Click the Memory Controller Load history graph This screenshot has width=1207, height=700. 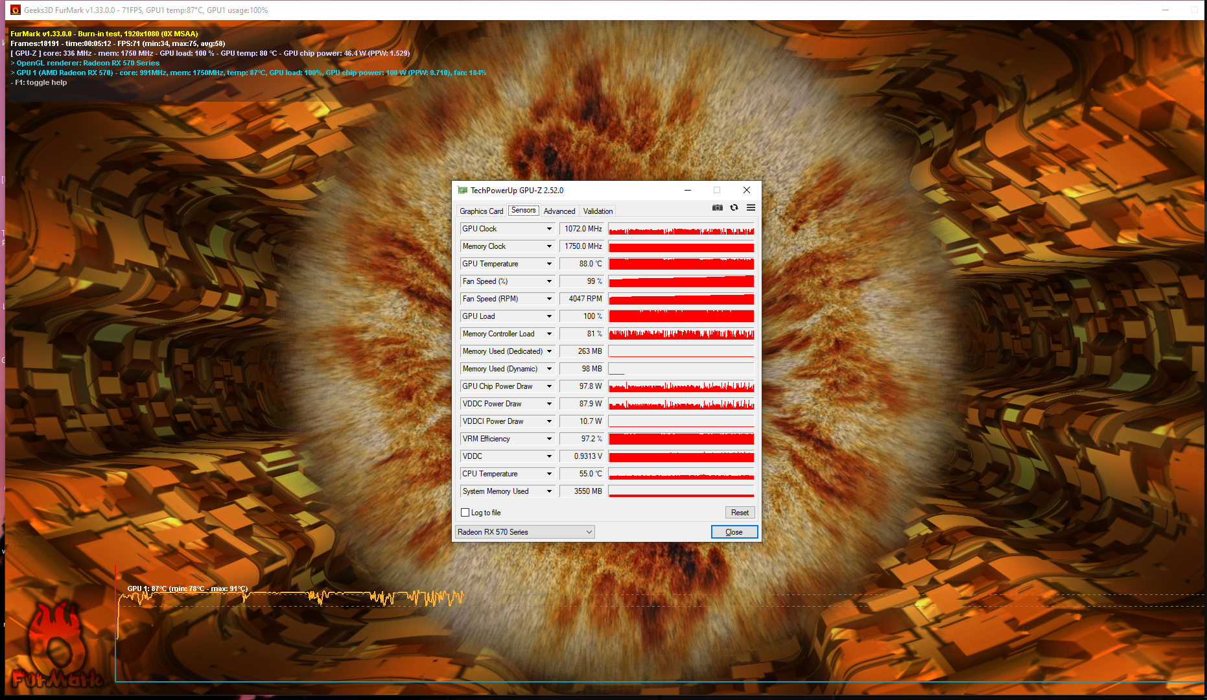[x=681, y=334]
